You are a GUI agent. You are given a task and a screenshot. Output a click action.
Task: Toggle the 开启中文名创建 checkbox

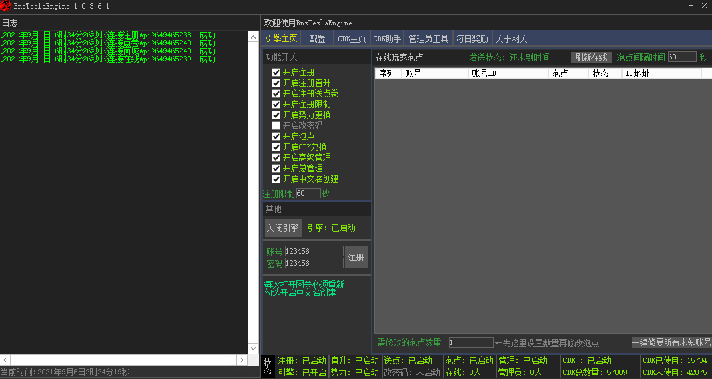[276, 179]
